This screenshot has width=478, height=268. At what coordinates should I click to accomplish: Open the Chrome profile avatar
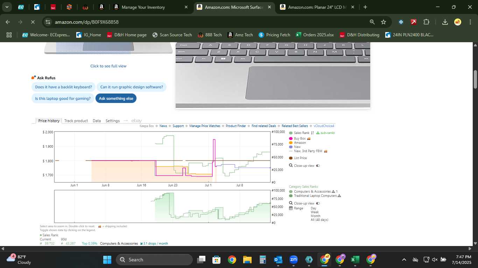458,22
